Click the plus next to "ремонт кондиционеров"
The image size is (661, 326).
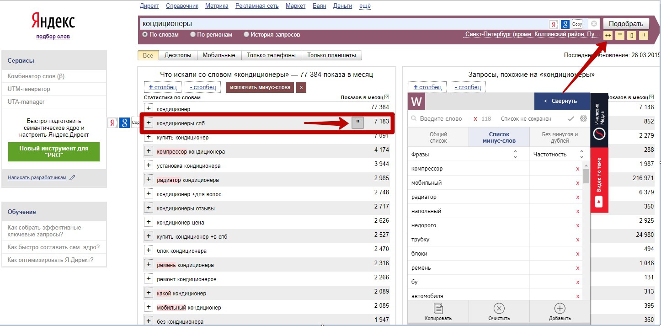click(x=148, y=279)
